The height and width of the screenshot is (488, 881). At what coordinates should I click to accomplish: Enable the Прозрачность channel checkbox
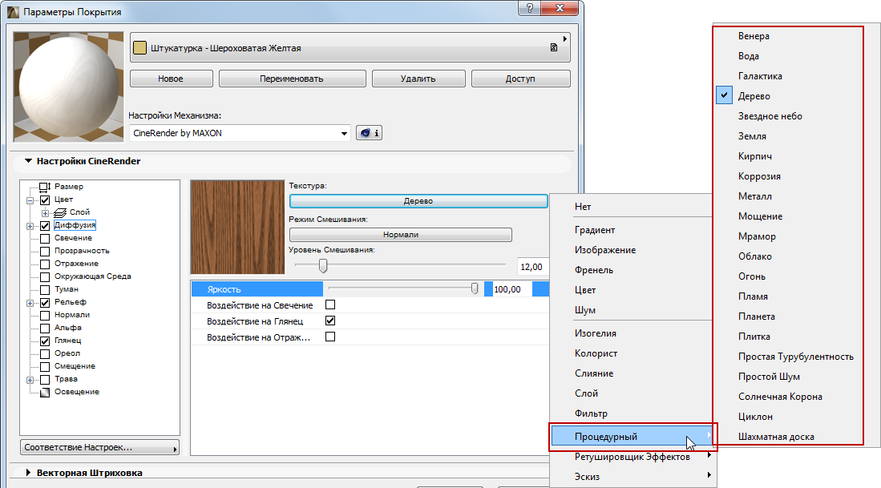pos(45,251)
